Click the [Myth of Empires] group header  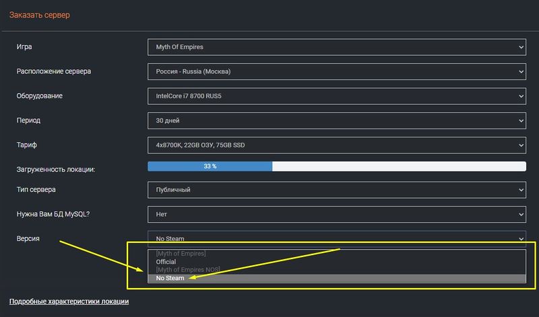[181, 253]
